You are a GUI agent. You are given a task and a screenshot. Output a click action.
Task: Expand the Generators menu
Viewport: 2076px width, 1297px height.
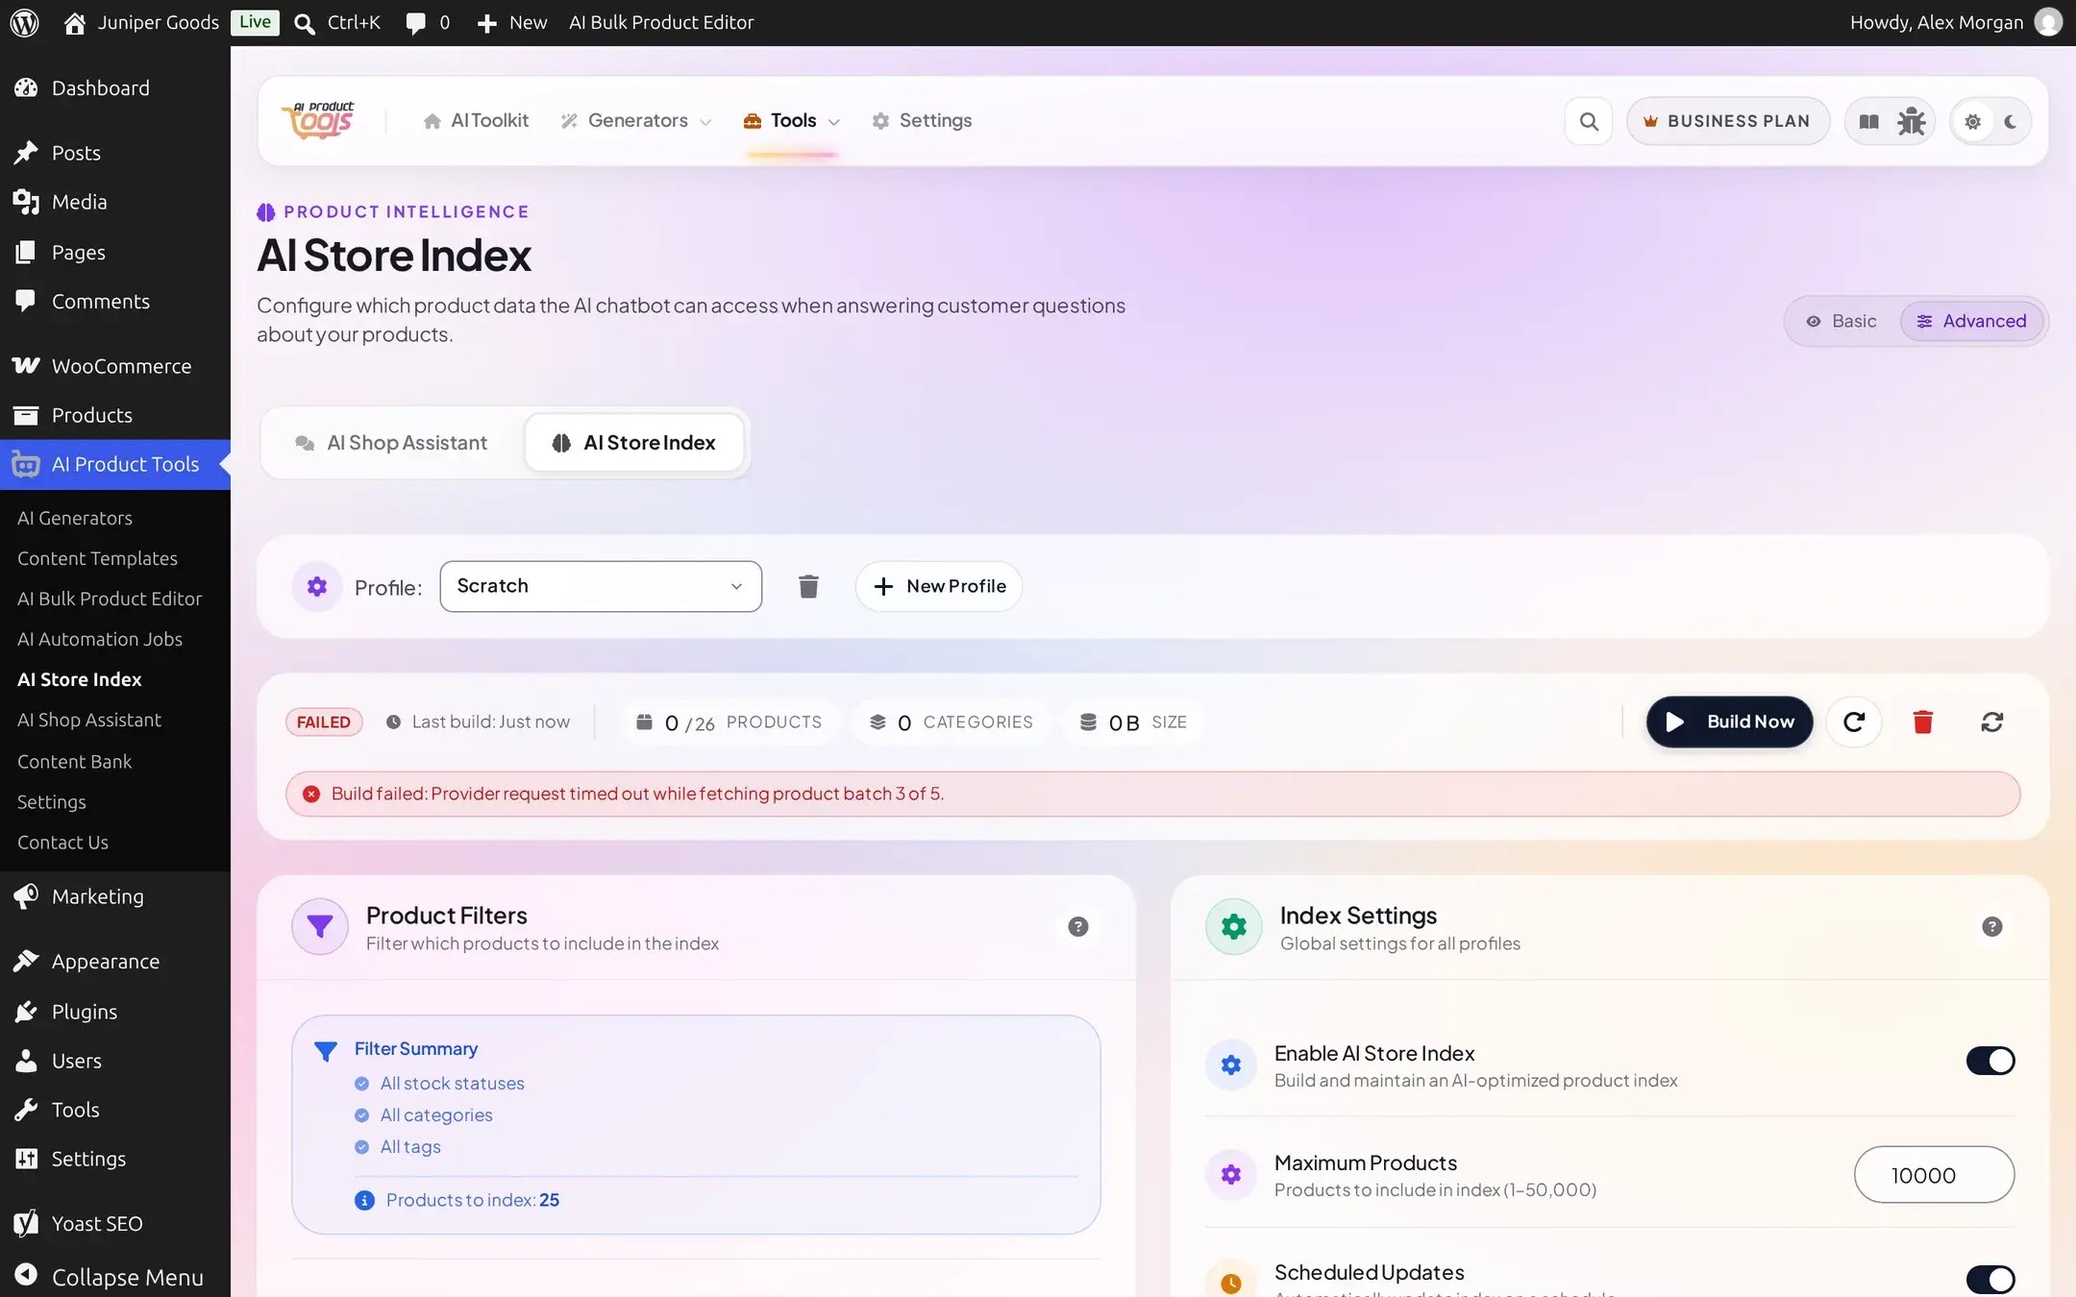click(636, 121)
